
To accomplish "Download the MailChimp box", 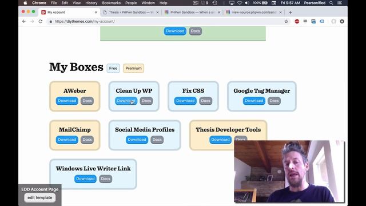I will (67, 140).
